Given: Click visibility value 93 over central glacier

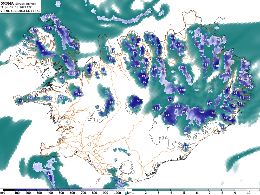Looking at the screenshot, I should click(x=139, y=101).
